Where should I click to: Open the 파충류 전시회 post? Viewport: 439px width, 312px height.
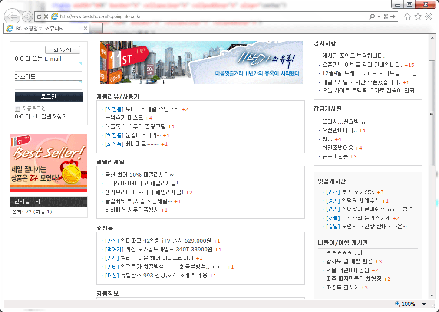pos(343,287)
